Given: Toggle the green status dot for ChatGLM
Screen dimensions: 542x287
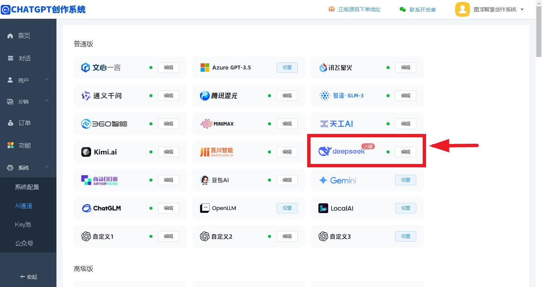Looking at the screenshot, I should (151, 208).
